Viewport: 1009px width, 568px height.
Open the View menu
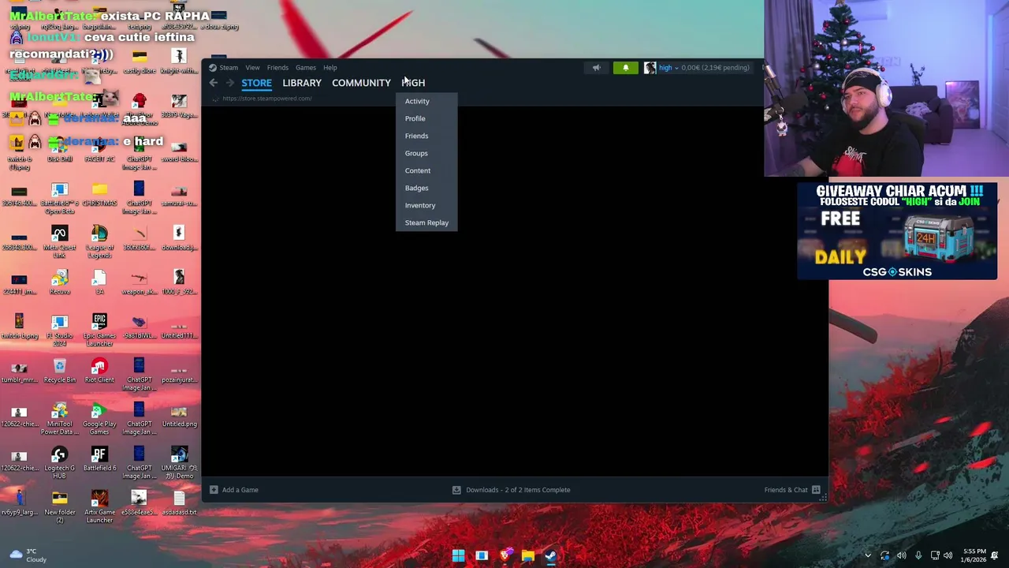(252, 68)
